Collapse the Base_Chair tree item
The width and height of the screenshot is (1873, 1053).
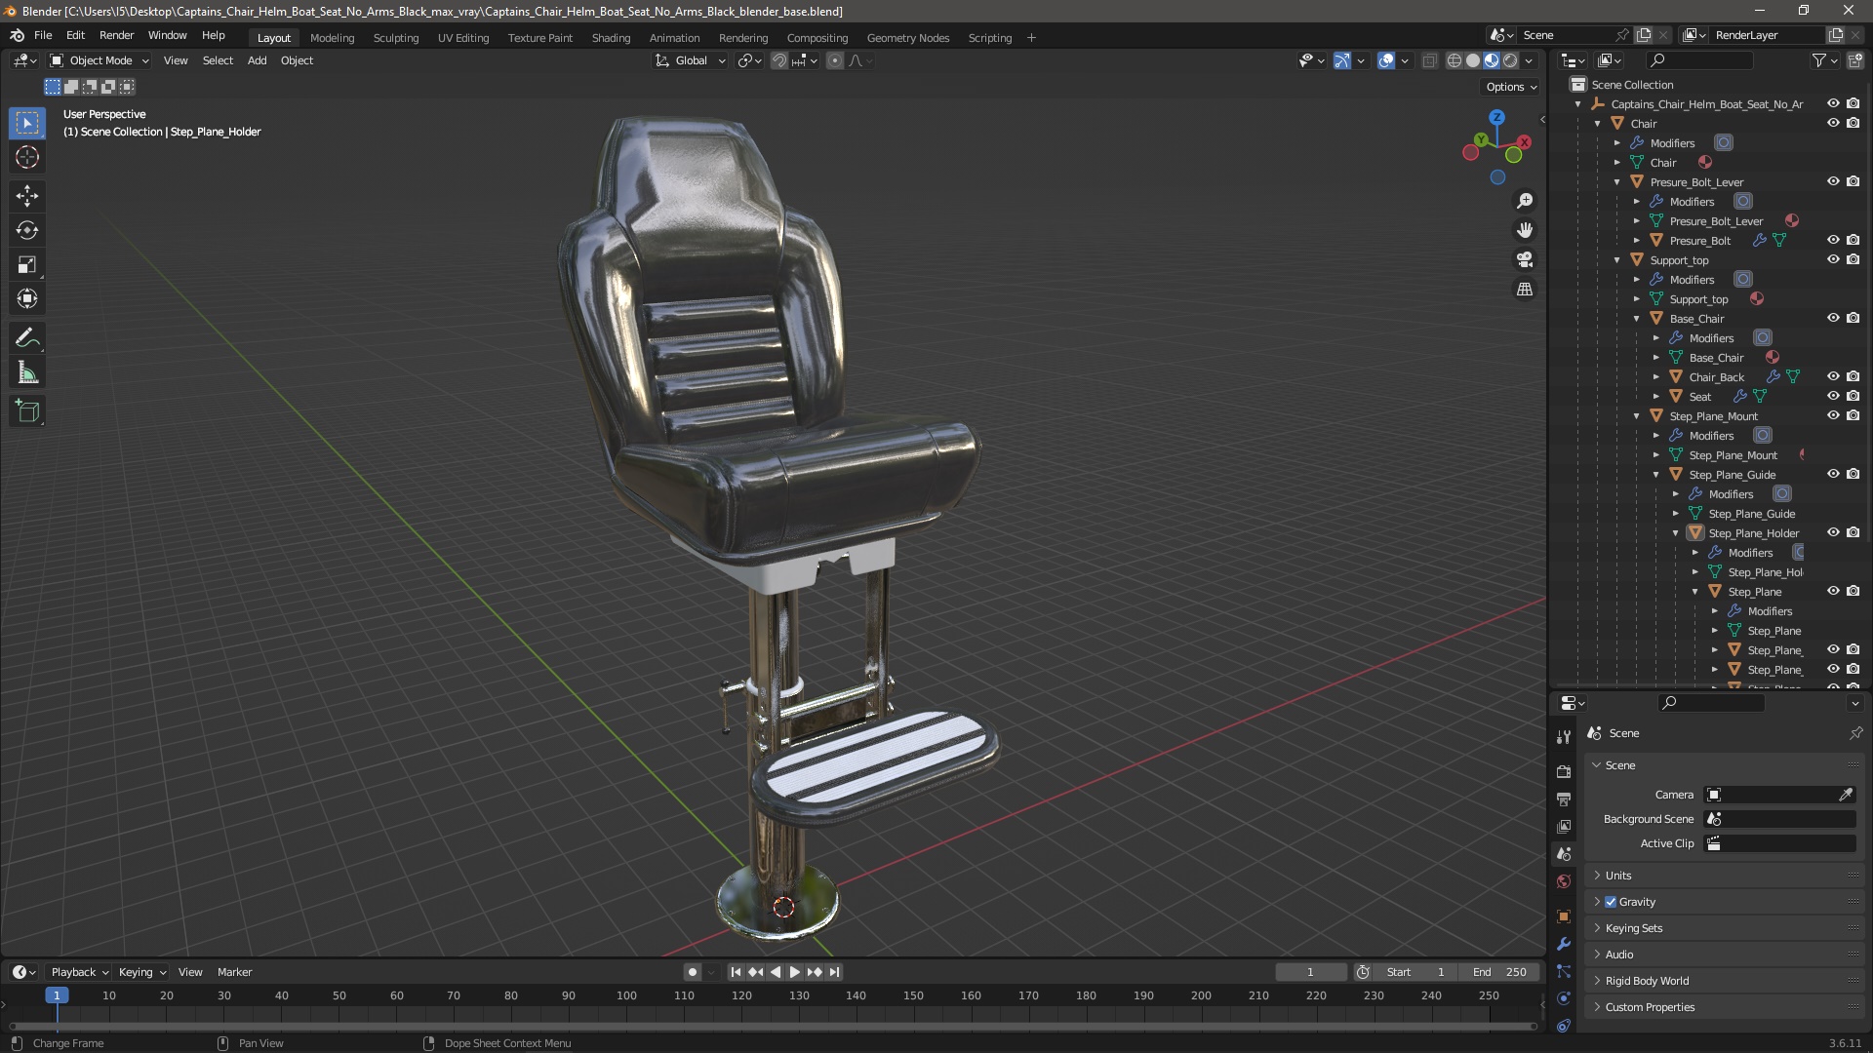[x=1637, y=319]
